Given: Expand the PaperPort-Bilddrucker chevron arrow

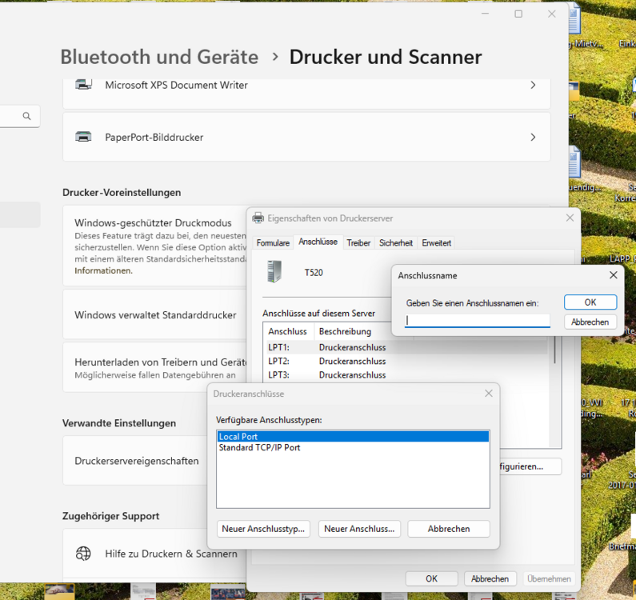Looking at the screenshot, I should 533,137.
